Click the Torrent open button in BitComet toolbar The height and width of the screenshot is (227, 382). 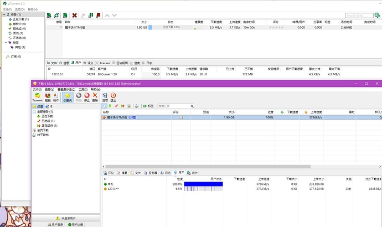tap(37, 97)
